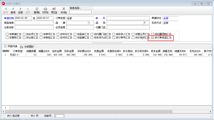
Task: Switch to the 分析图形 chart tab
Action: point(27,47)
